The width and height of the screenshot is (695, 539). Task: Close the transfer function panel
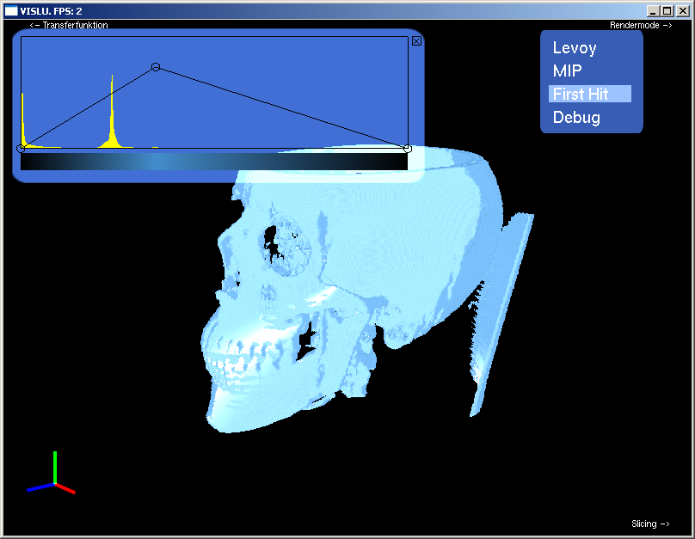point(416,40)
